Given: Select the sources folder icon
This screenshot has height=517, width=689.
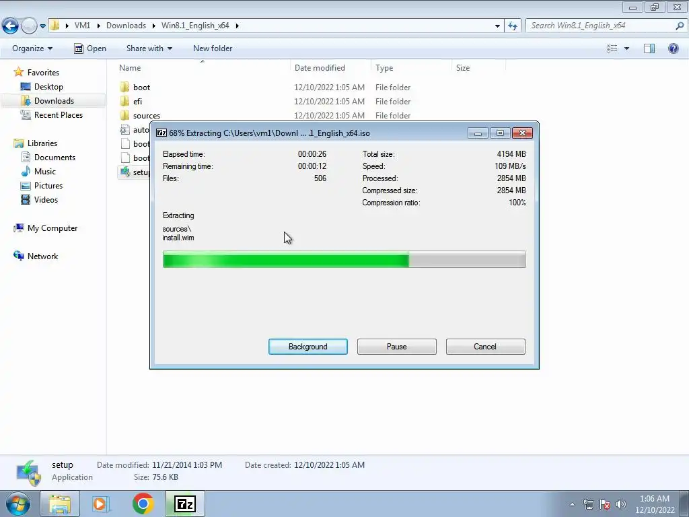Looking at the screenshot, I should click(124, 115).
